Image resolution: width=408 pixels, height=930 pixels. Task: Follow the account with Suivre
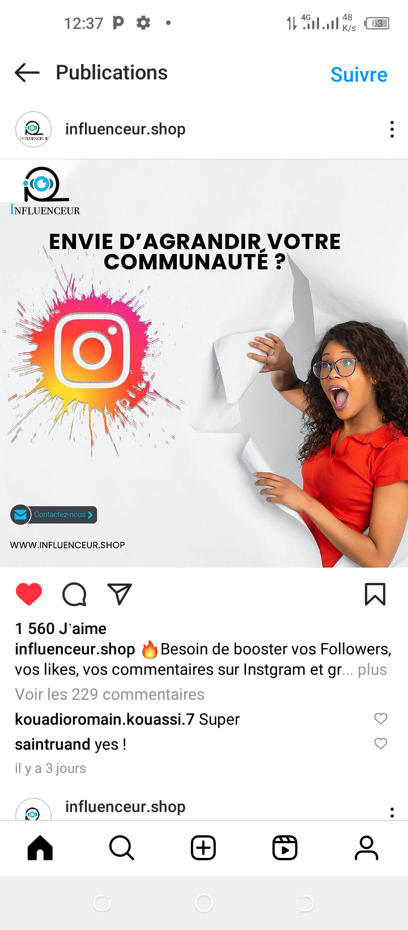coord(359,74)
